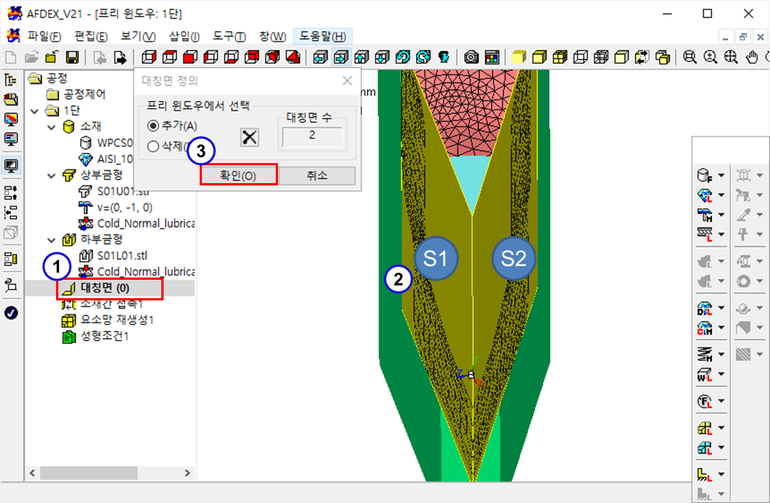
Task: Open the 도구(T) menu
Action: click(229, 37)
